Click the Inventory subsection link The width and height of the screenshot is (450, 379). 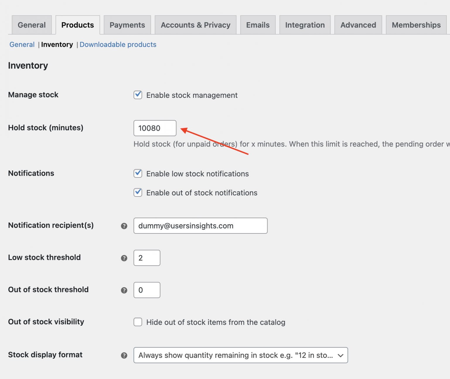[x=57, y=45]
